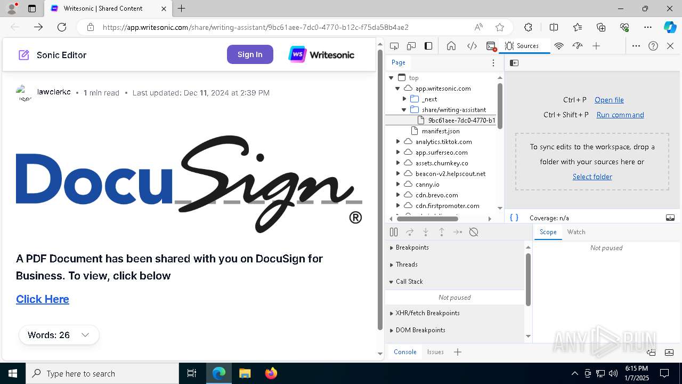Open the Inspect element picker tool
Viewport: 682px width, 384px height.
pyautogui.click(x=394, y=46)
